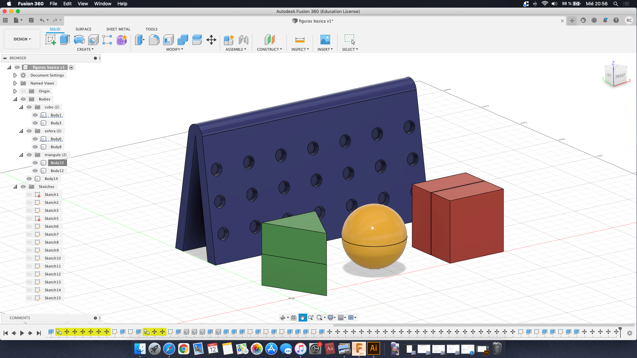This screenshot has height=358, width=637.
Task: Open the CONSTRUCT dropdown menu
Action: 269,49
